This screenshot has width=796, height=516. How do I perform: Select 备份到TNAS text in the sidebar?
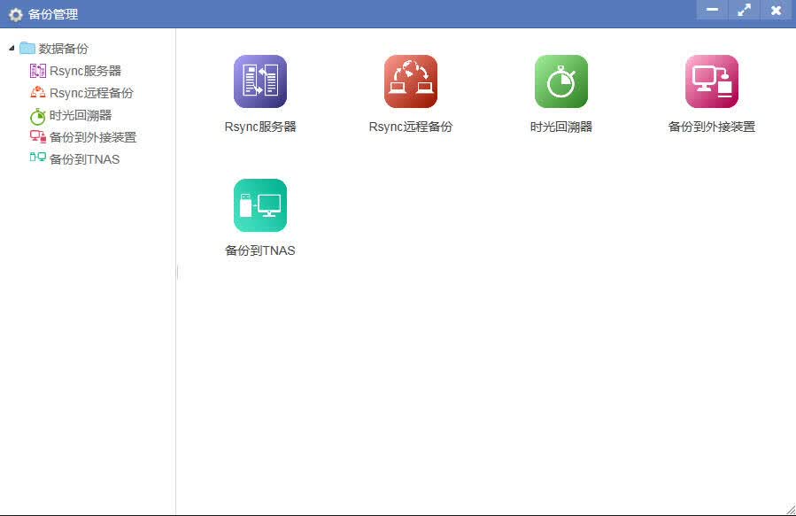[84, 159]
